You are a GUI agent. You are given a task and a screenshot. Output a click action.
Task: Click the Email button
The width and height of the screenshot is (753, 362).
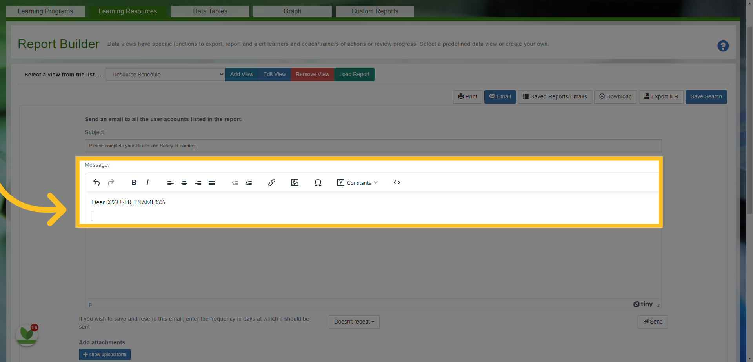(x=500, y=97)
